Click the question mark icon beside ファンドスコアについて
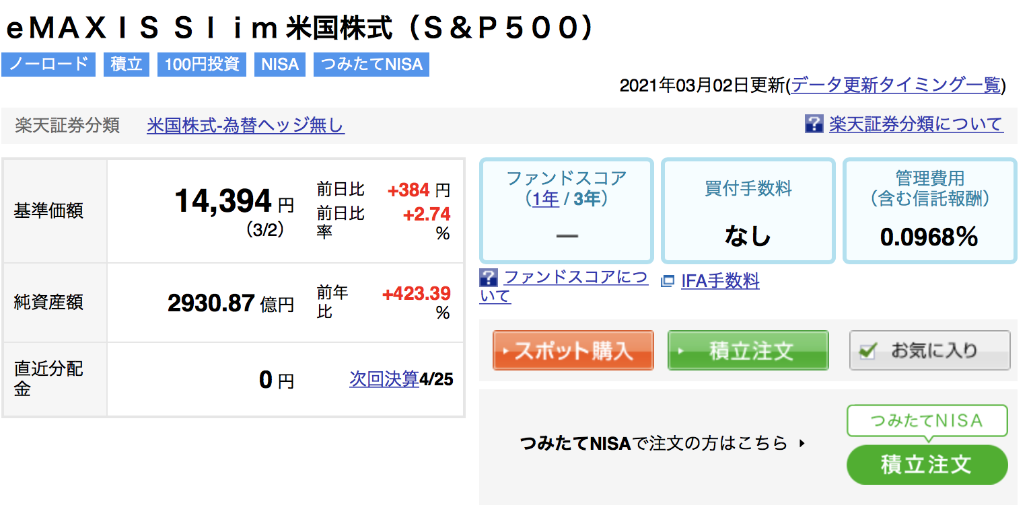Image resolution: width=1031 pixels, height=511 pixels. (489, 277)
